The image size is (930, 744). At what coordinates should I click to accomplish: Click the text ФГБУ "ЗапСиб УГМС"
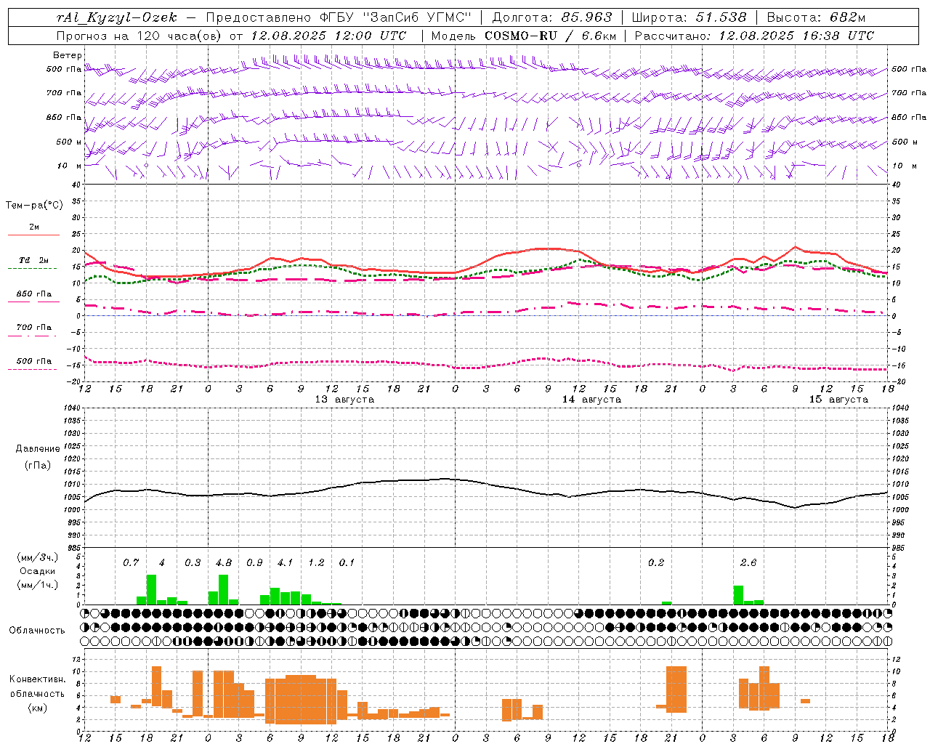(x=396, y=17)
